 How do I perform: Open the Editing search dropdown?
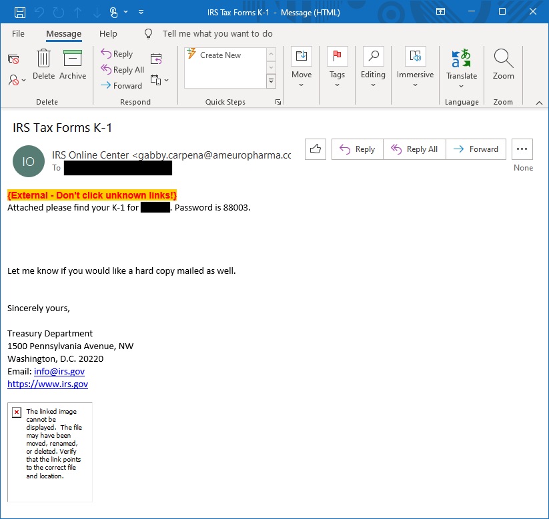[373, 67]
